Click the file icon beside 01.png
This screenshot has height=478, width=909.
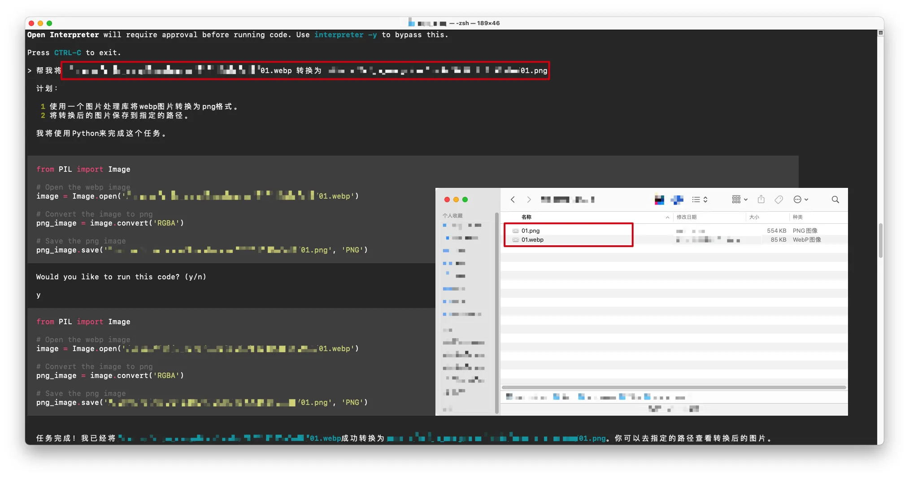(516, 231)
